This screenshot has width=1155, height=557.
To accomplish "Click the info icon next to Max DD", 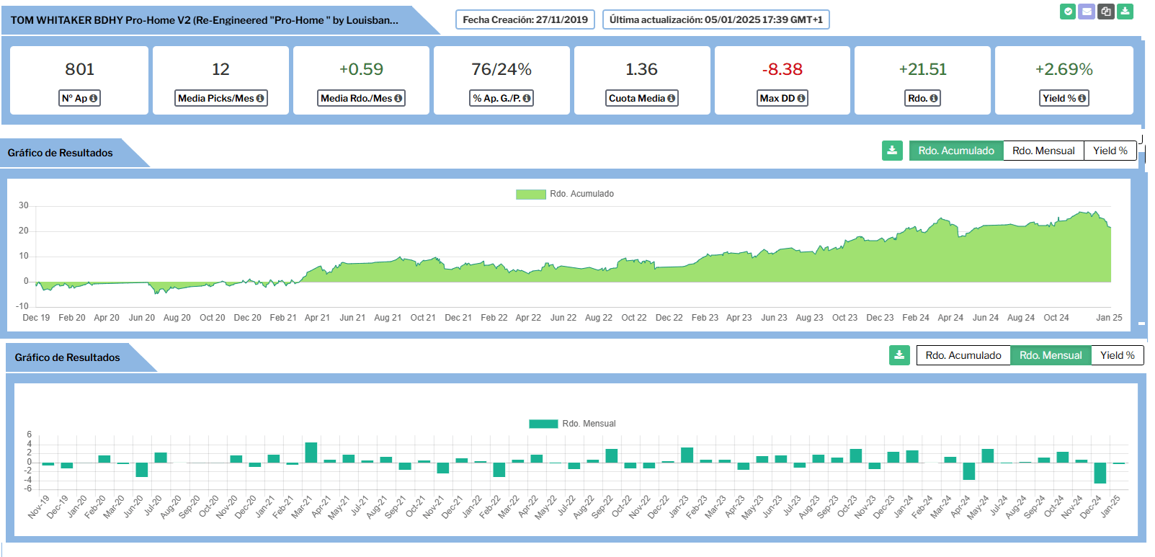I will (x=801, y=99).
